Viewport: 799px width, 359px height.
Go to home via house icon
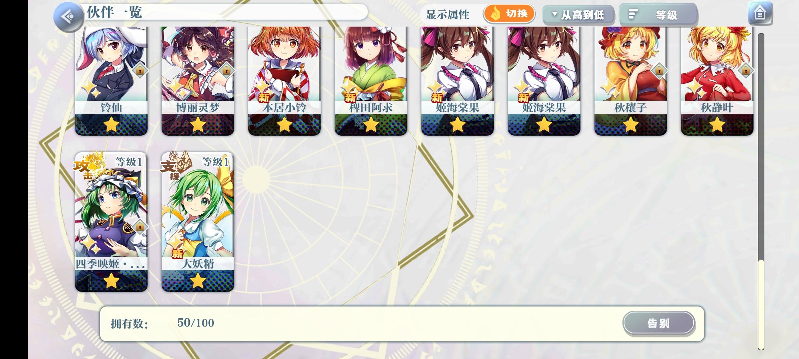(x=760, y=13)
